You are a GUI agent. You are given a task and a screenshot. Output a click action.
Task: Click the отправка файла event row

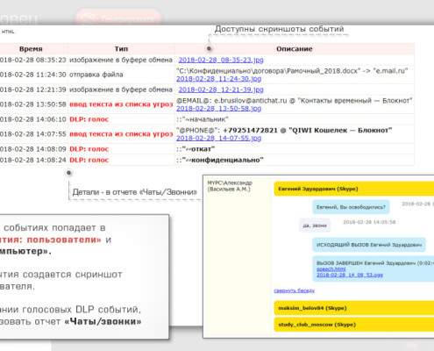coord(207,75)
